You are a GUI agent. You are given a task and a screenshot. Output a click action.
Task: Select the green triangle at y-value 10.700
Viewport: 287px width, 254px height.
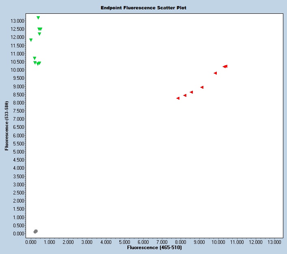35,58
